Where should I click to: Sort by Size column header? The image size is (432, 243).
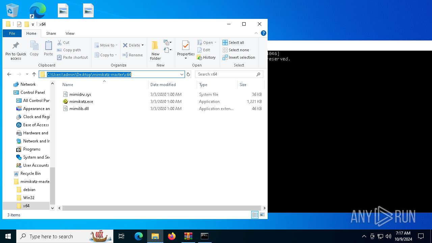[x=243, y=85]
